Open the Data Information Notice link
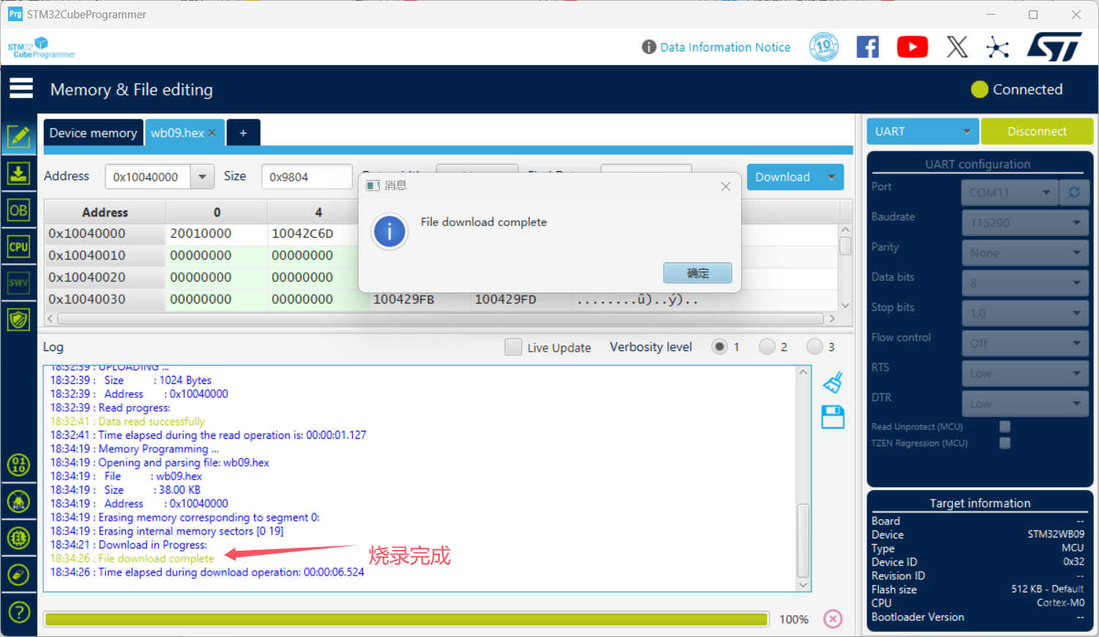1099x637 pixels. pyautogui.click(x=725, y=47)
